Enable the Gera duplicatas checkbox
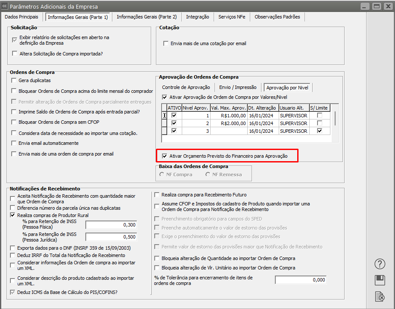Screen dimensions: 395x309 (x=14, y=80)
